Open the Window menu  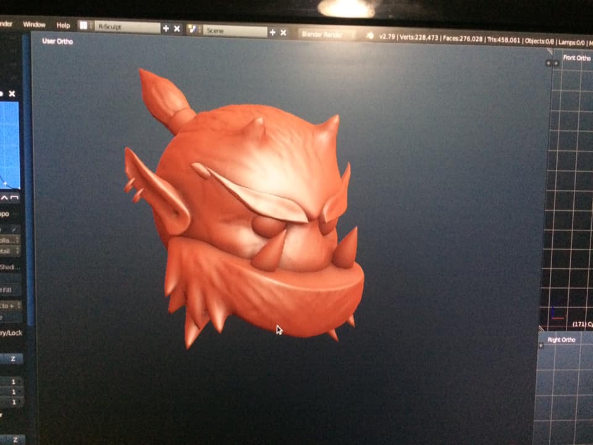pyautogui.click(x=34, y=25)
